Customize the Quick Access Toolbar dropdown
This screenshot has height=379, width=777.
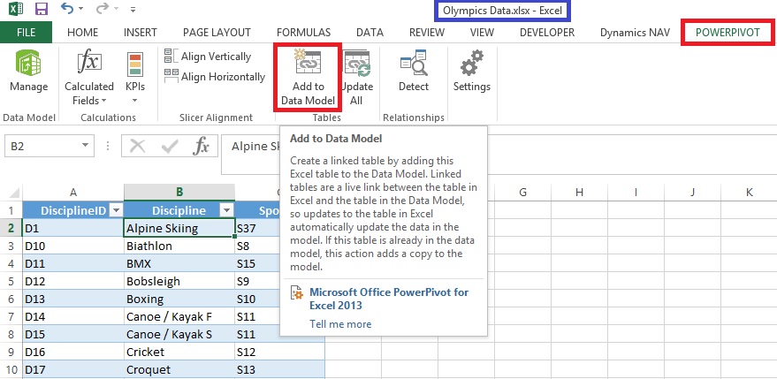tap(133, 9)
